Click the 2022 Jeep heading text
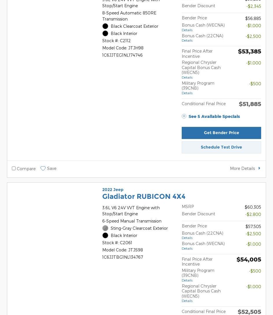This screenshot has height=315, width=273. click(113, 190)
